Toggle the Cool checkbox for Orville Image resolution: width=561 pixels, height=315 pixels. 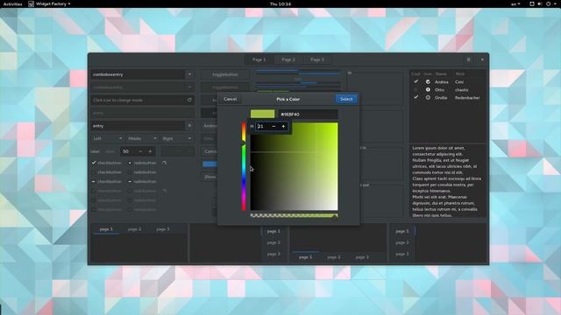pos(415,97)
